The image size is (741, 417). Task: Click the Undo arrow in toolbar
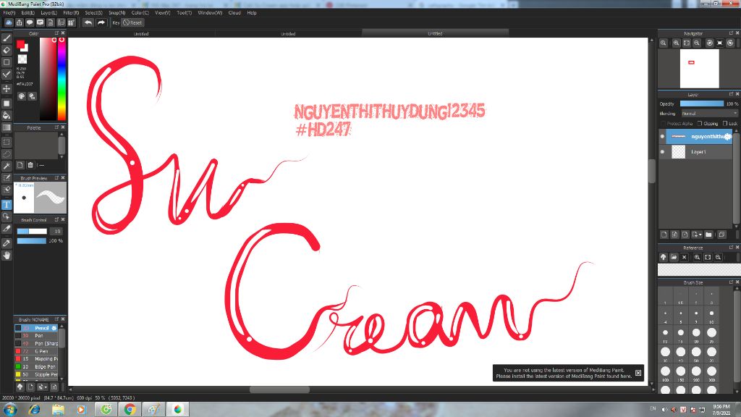(88, 22)
